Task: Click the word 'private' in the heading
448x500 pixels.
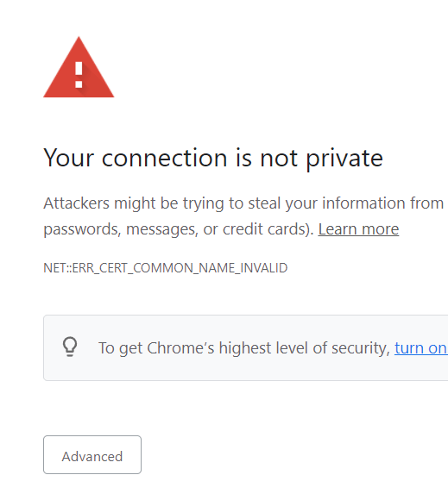Action: click(344, 159)
